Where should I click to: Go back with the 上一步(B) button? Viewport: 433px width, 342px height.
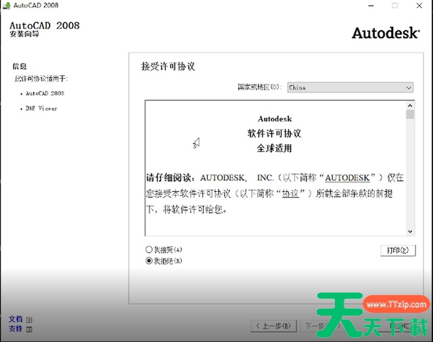coord(273,326)
